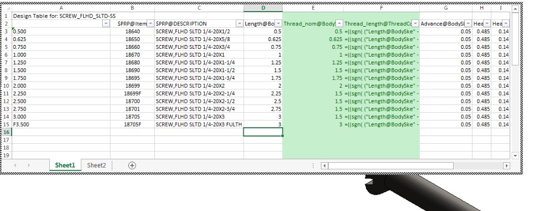This screenshot has height=211, width=533.
Task: Select column C header
Action: (199, 8)
